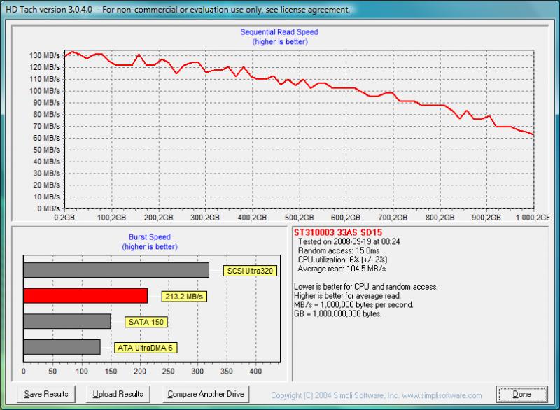Viewport: 560px width, 410px height.
Task: Click the 'Lower is better for CPU' note
Action: click(x=365, y=287)
